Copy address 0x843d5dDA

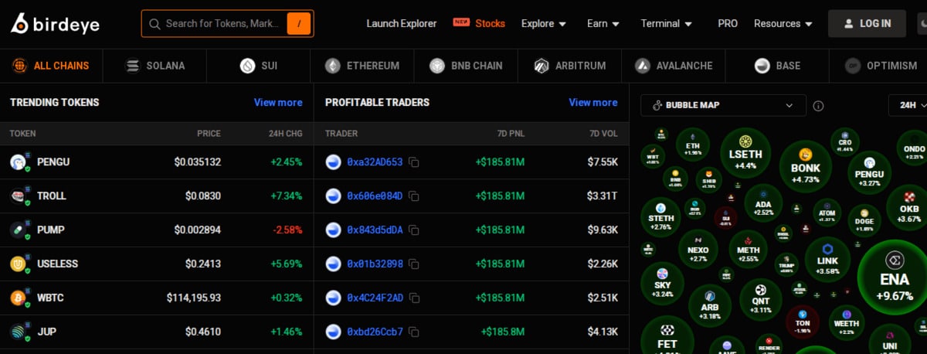click(x=414, y=230)
